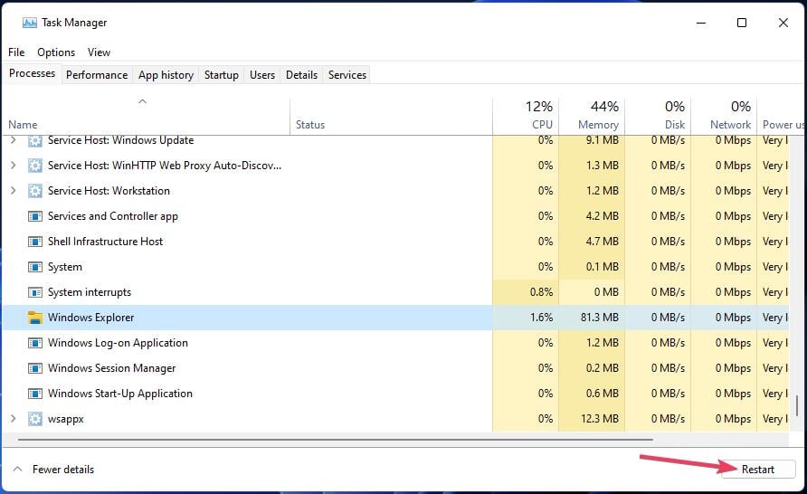Click the Windows Start-Up Application icon
The image size is (807, 494).
(35, 394)
